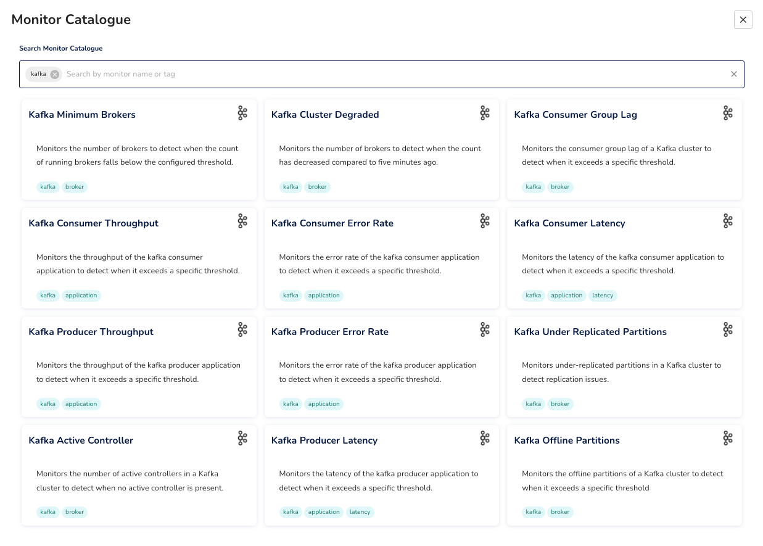Click the Kafka icon on Kafka Consumer Throughput card

tap(242, 221)
